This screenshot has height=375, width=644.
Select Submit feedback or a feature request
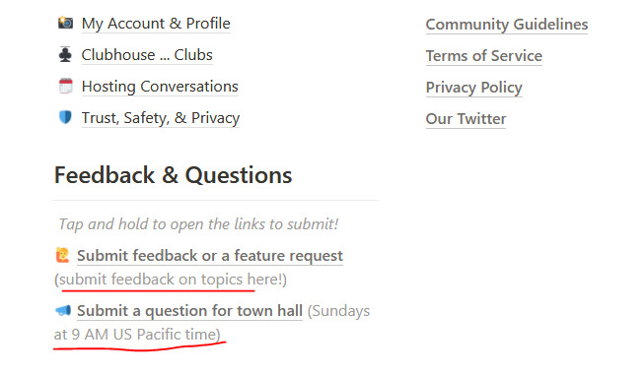click(x=210, y=256)
